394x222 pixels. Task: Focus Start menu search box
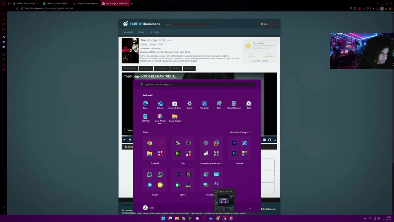197,84
